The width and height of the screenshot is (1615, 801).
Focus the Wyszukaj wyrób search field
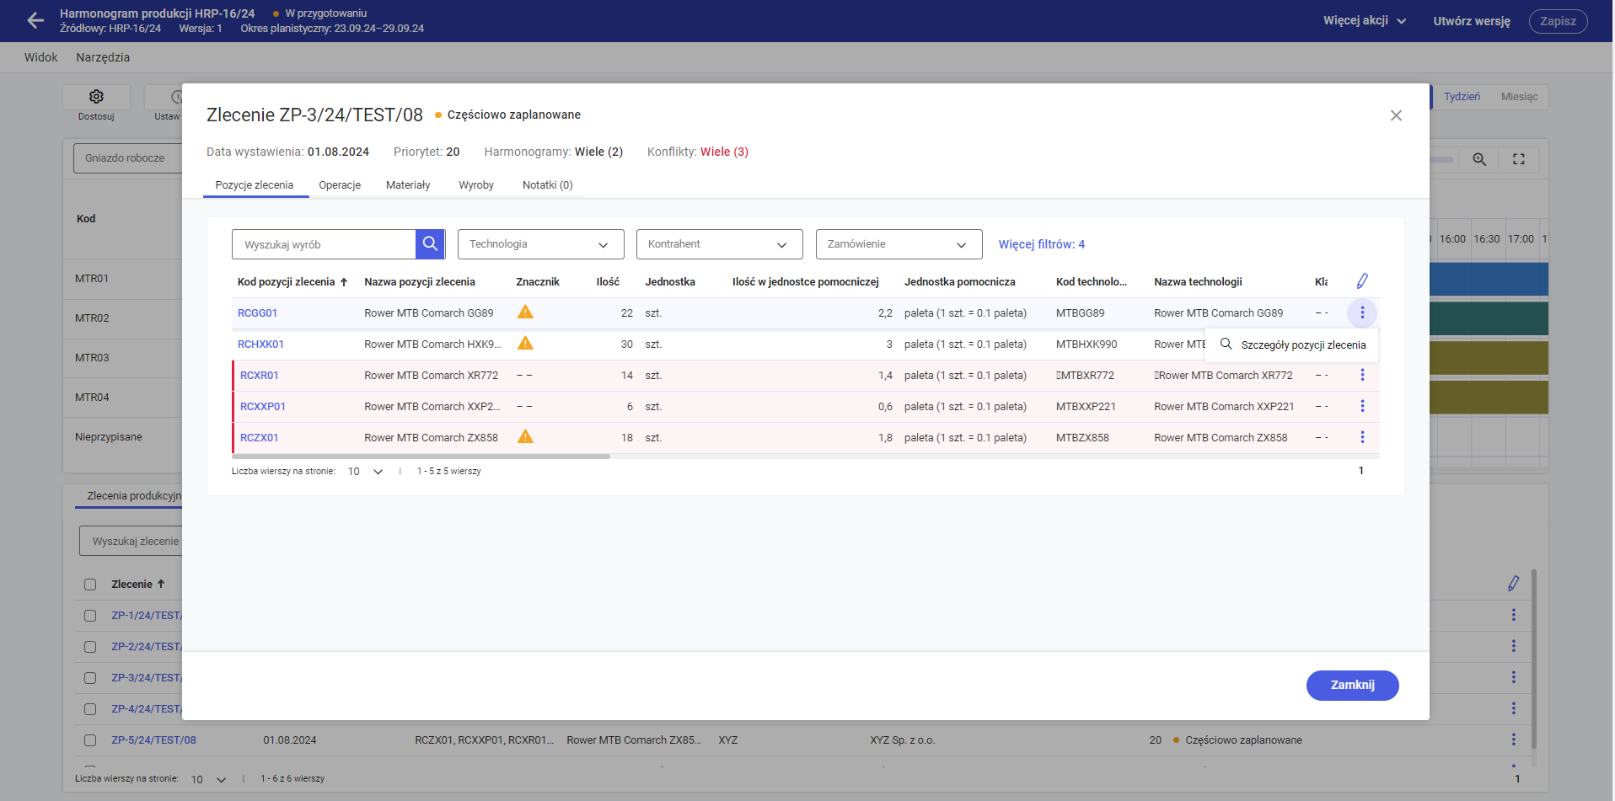tap(324, 244)
